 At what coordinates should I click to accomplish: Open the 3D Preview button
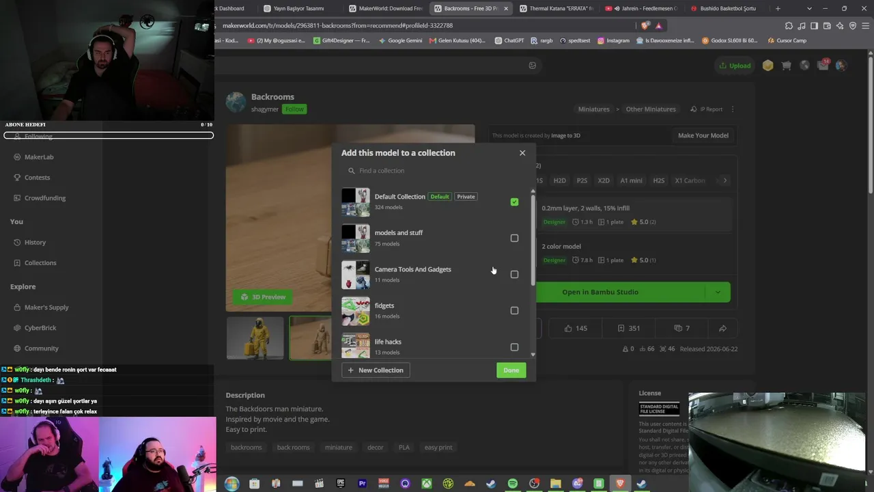coord(263,297)
